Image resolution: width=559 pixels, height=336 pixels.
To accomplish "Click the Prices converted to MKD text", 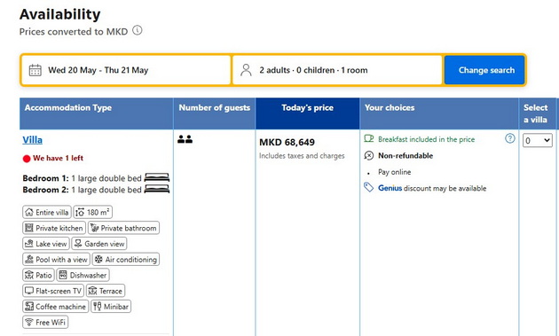I will [x=74, y=32].
